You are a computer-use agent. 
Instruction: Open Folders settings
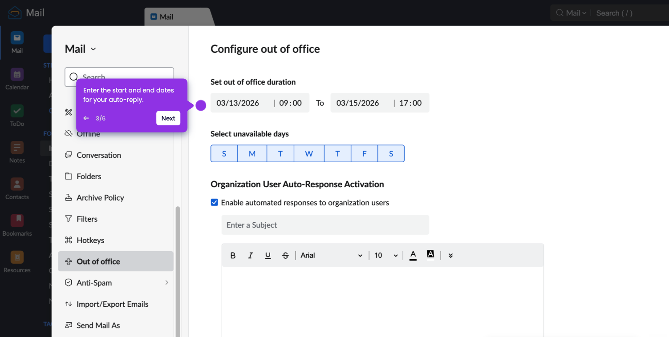(x=116, y=177)
